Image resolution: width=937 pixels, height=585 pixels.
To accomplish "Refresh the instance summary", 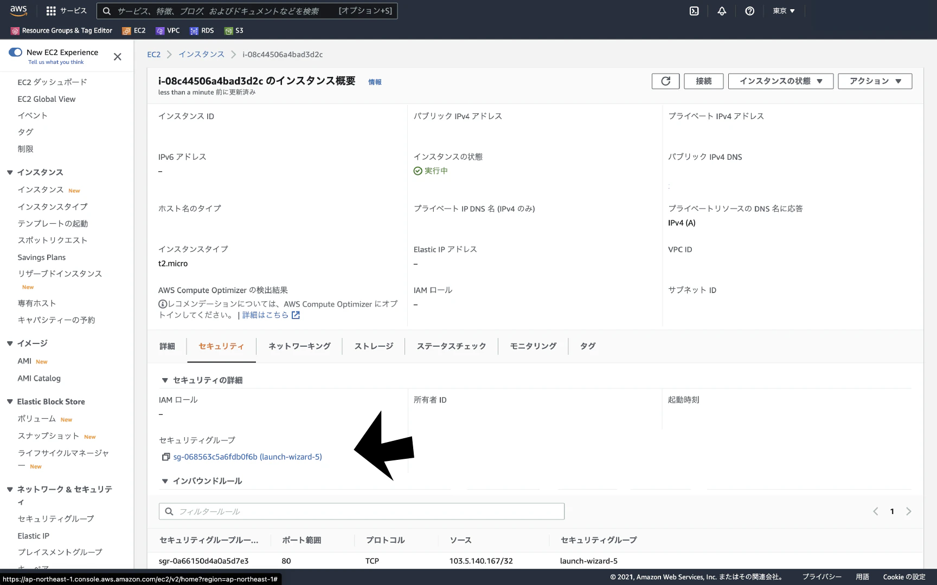I will [x=665, y=81].
